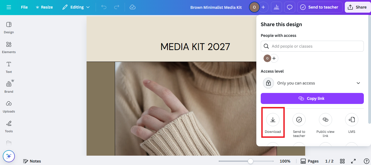This screenshot has height=165, width=371.
Task: Open the insights analytics icon in the toolbar
Action: [x=276, y=7]
